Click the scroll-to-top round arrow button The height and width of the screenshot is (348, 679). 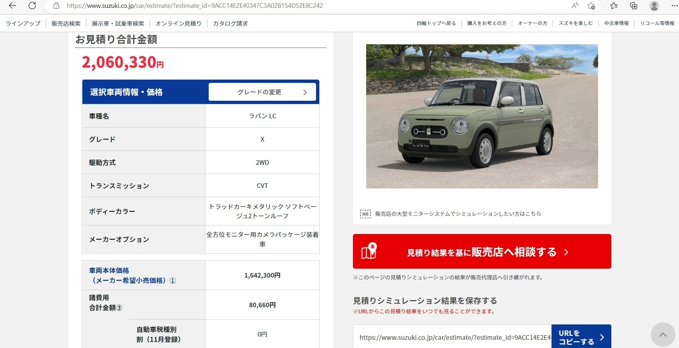[663, 335]
